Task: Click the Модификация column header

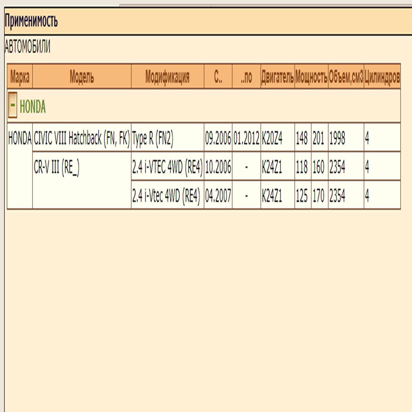Action: [x=167, y=76]
